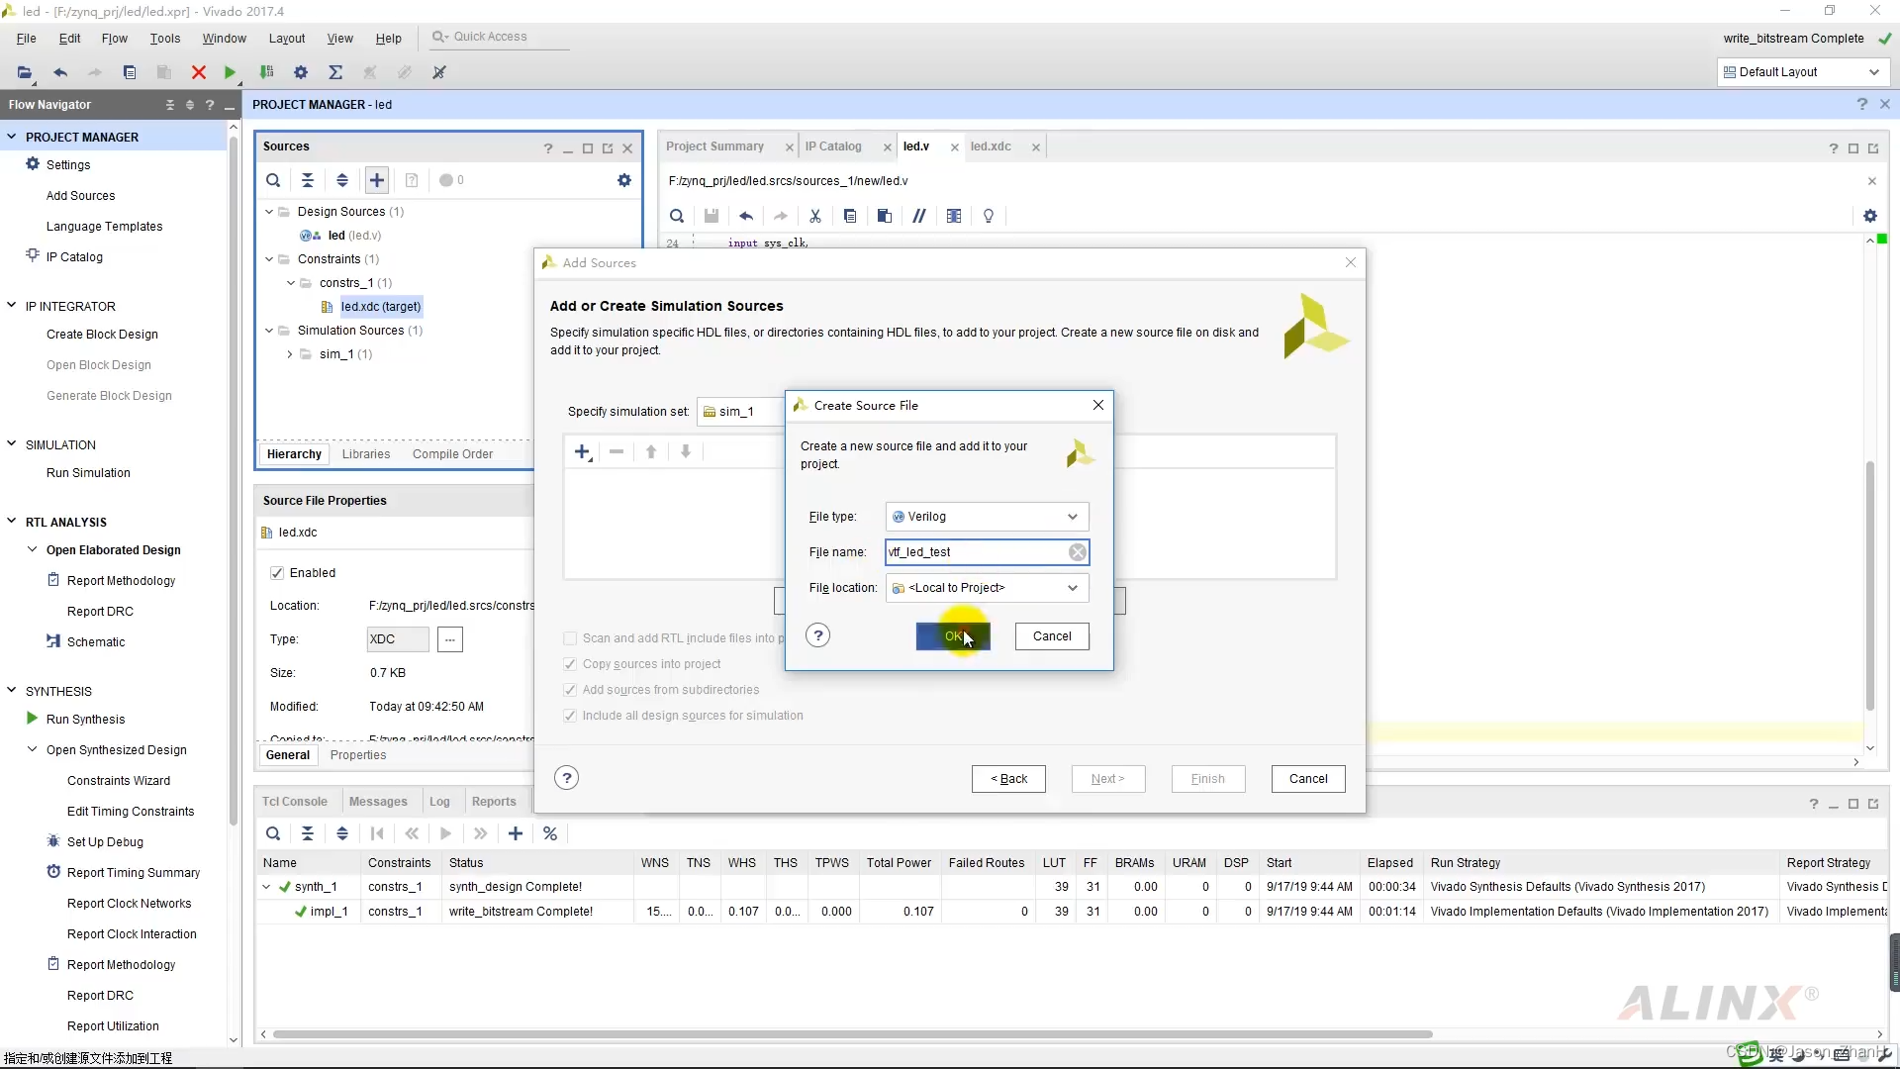The image size is (1900, 1069).
Task: Switch to the Messages tab
Action: [x=377, y=802]
